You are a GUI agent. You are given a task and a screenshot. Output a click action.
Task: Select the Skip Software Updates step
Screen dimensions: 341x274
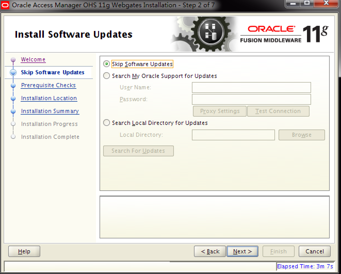click(x=53, y=72)
